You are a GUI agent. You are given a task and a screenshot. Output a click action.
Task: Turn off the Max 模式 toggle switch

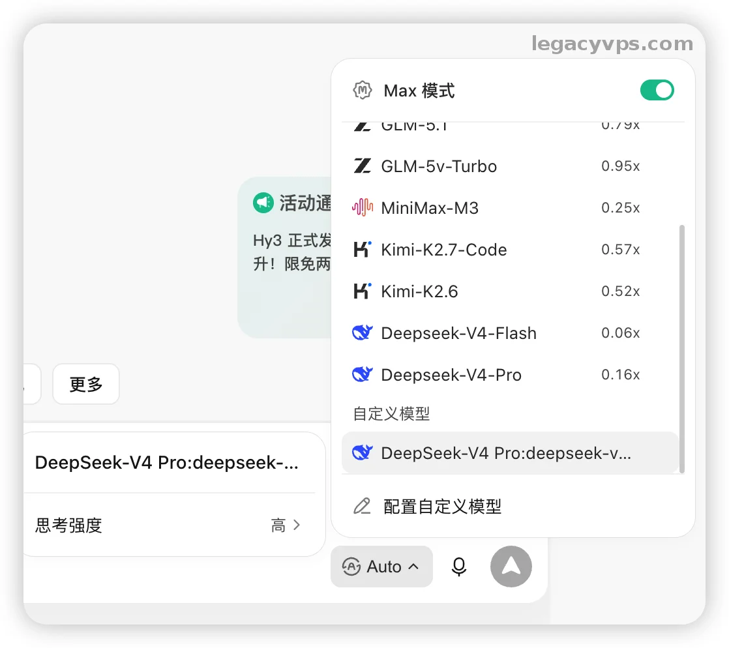coord(657,90)
